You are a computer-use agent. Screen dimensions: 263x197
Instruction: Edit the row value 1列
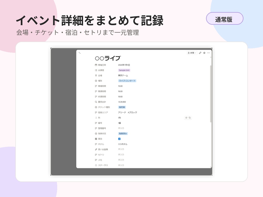[119, 117]
